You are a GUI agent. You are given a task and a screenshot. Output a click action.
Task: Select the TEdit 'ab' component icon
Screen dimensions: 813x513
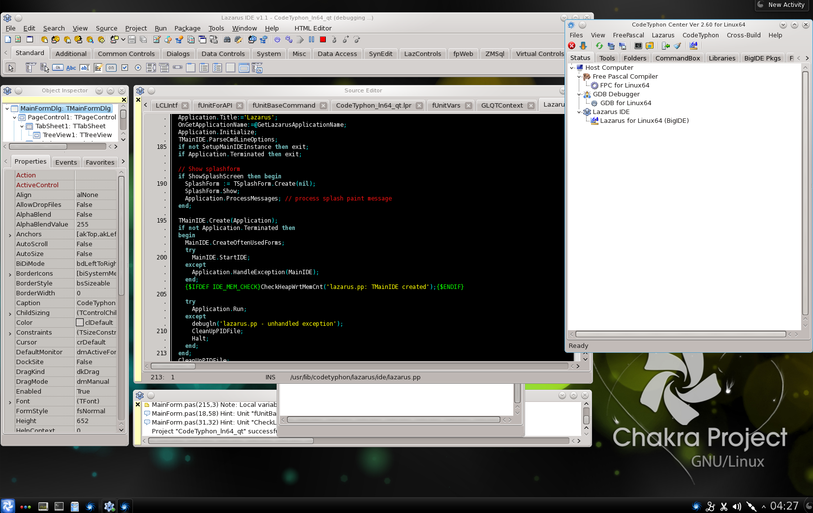(x=85, y=68)
